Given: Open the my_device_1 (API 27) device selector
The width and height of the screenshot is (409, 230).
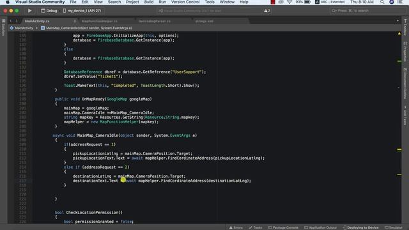Looking at the screenshot, I should tap(82, 11).
